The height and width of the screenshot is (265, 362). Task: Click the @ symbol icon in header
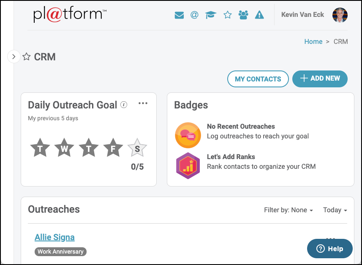pos(194,15)
